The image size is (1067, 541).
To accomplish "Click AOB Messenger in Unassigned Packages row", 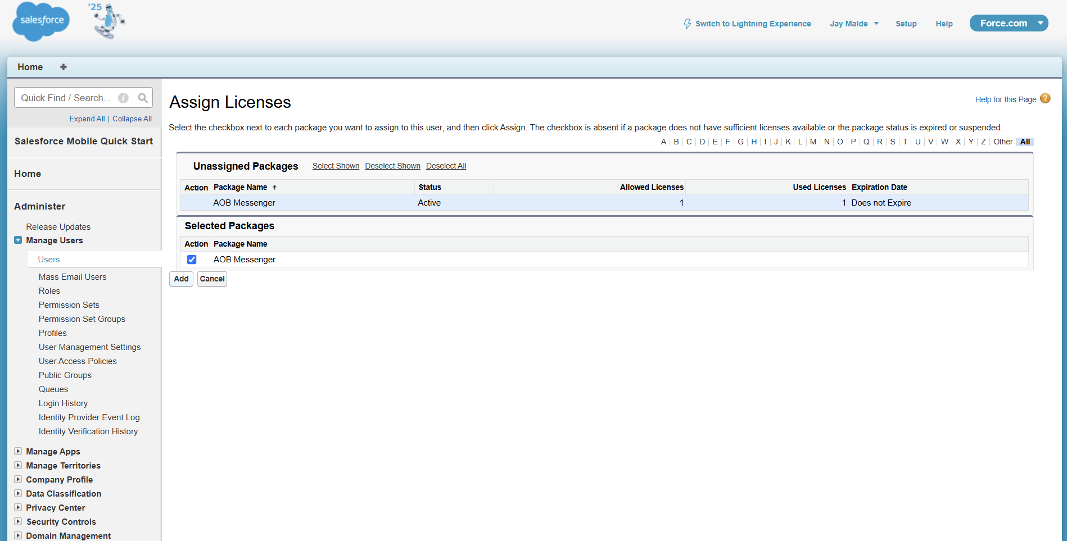I will (244, 203).
